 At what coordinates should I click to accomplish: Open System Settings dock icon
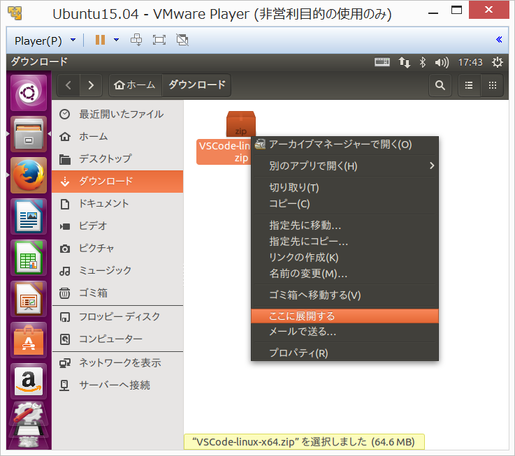tap(29, 414)
